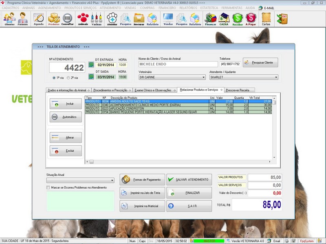Open Relatório icon next to Procurar
326x244 pixels.
pos(152,19)
